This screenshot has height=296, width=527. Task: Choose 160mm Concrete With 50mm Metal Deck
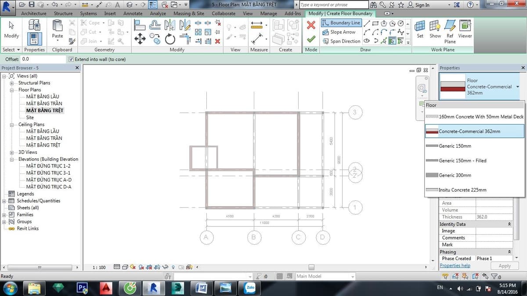tap(475, 117)
